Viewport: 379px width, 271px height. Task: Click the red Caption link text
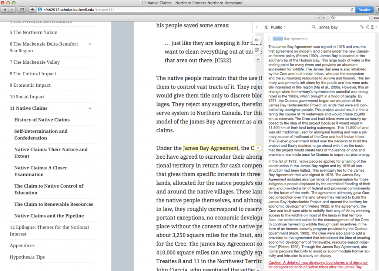315,265
